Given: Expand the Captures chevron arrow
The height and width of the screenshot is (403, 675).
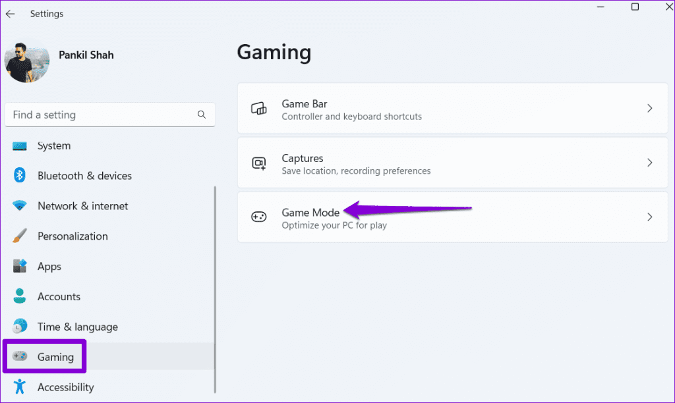Looking at the screenshot, I should (x=649, y=163).
